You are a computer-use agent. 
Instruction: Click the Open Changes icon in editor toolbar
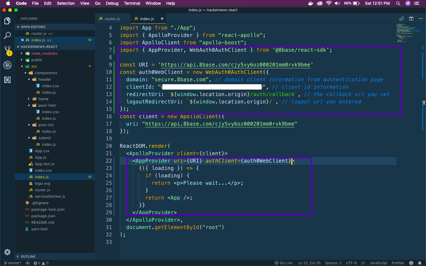(x=401, y=19)
